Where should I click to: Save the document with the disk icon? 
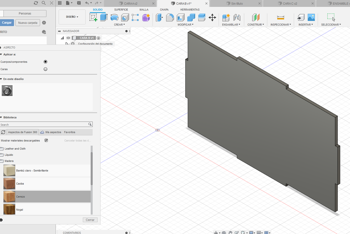[x=79, y=3]
